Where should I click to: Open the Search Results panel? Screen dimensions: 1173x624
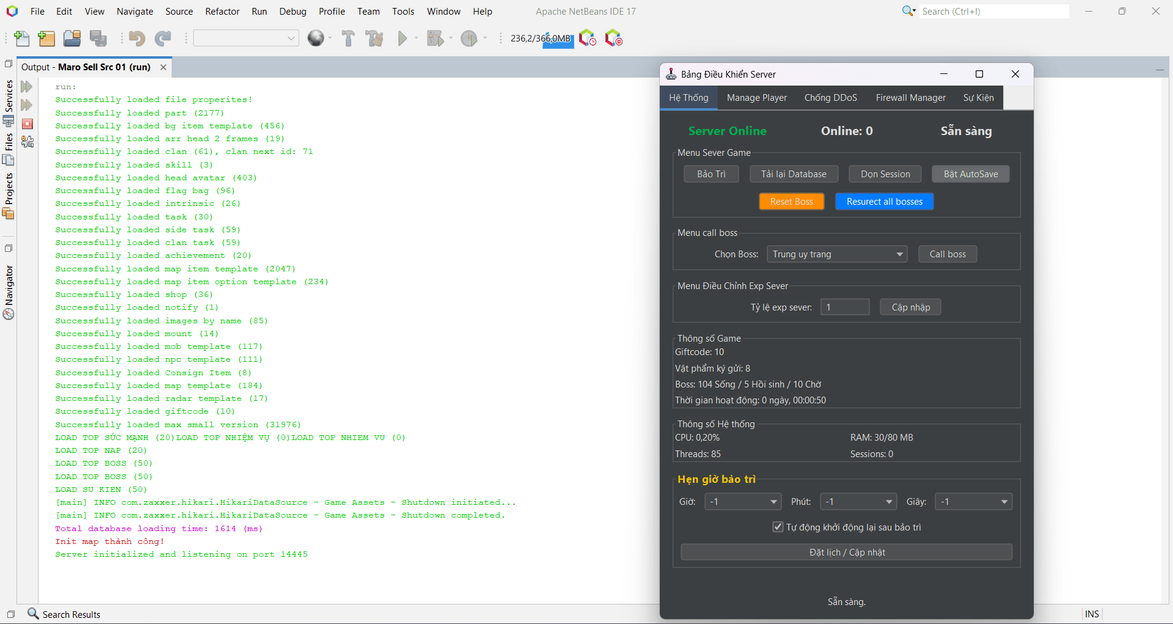tap(64, 614)
